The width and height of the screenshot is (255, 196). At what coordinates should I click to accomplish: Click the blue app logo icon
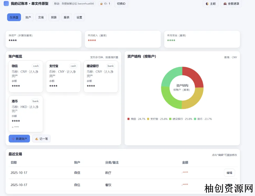coord(6,4)
